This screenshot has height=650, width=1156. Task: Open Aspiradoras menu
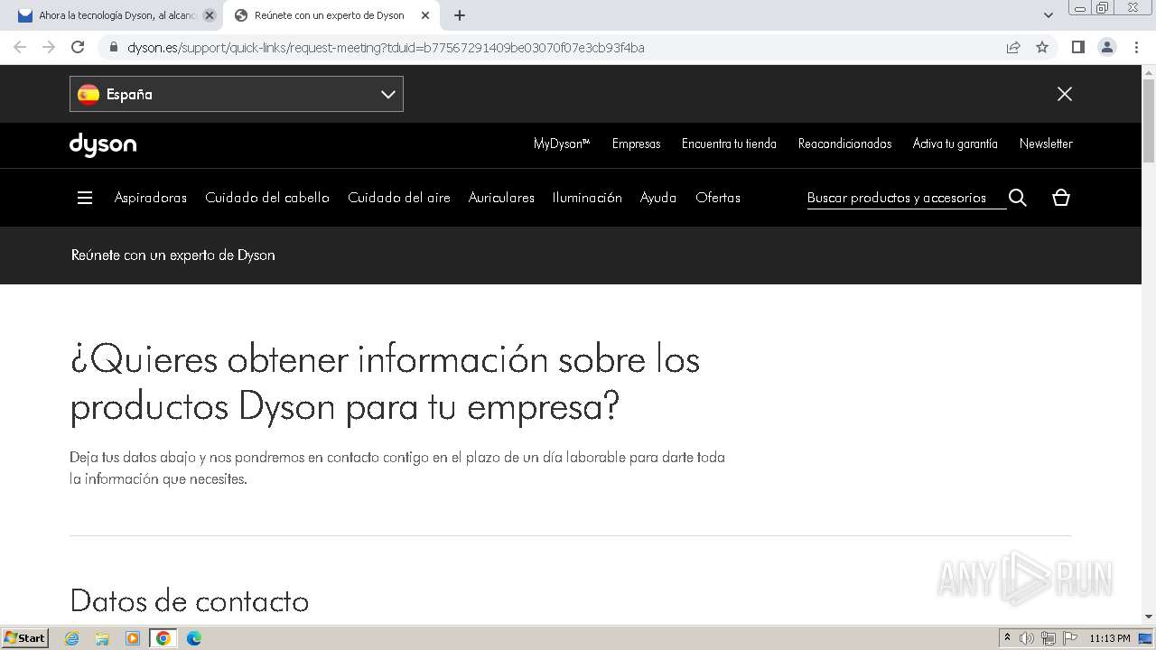tap(151, 198)
